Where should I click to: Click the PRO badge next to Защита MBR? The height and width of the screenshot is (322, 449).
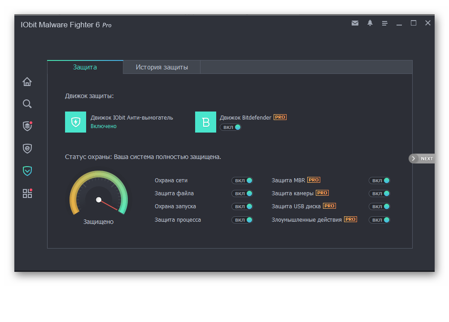tap(314, 180)
